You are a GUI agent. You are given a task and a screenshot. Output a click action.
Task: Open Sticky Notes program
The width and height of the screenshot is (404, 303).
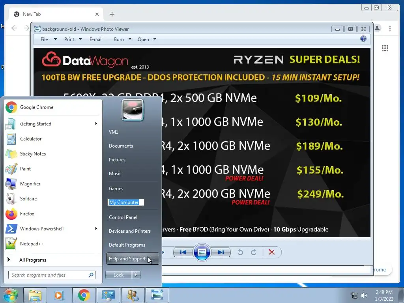(53, 154)
